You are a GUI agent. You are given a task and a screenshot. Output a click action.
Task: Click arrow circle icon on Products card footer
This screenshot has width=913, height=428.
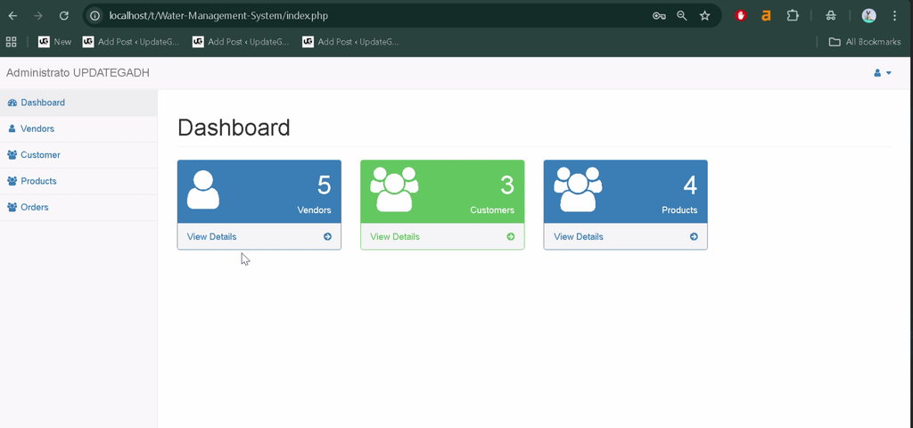pyautogui.click(x=694, y=237)
